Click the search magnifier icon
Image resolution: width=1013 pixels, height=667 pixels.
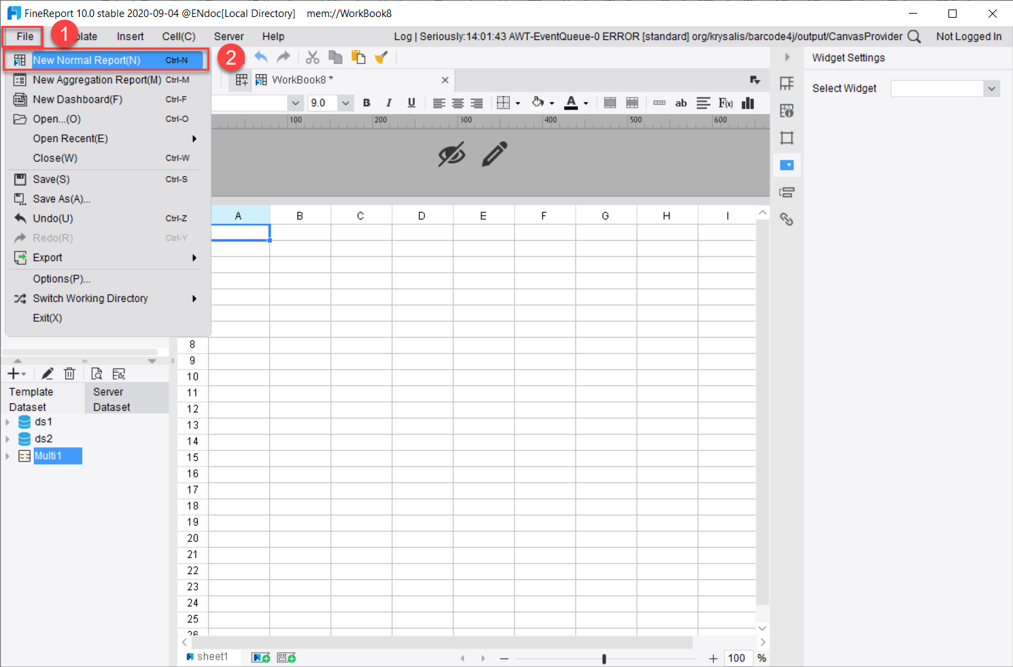point(914,37)
